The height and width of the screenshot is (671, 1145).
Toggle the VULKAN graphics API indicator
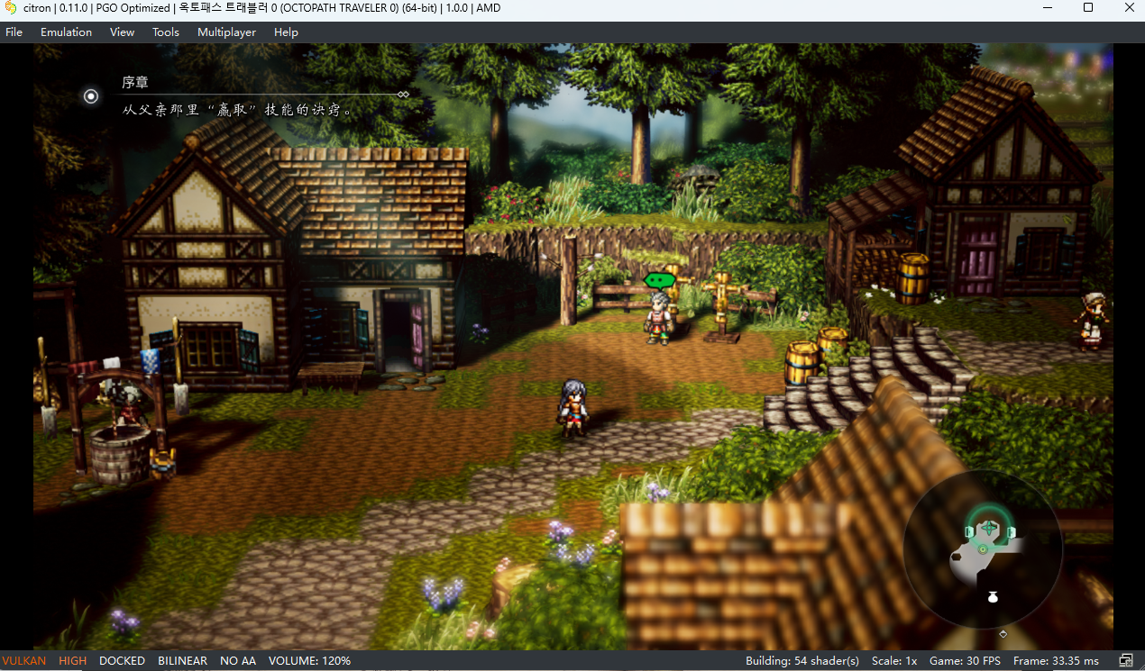pos(24,661)
